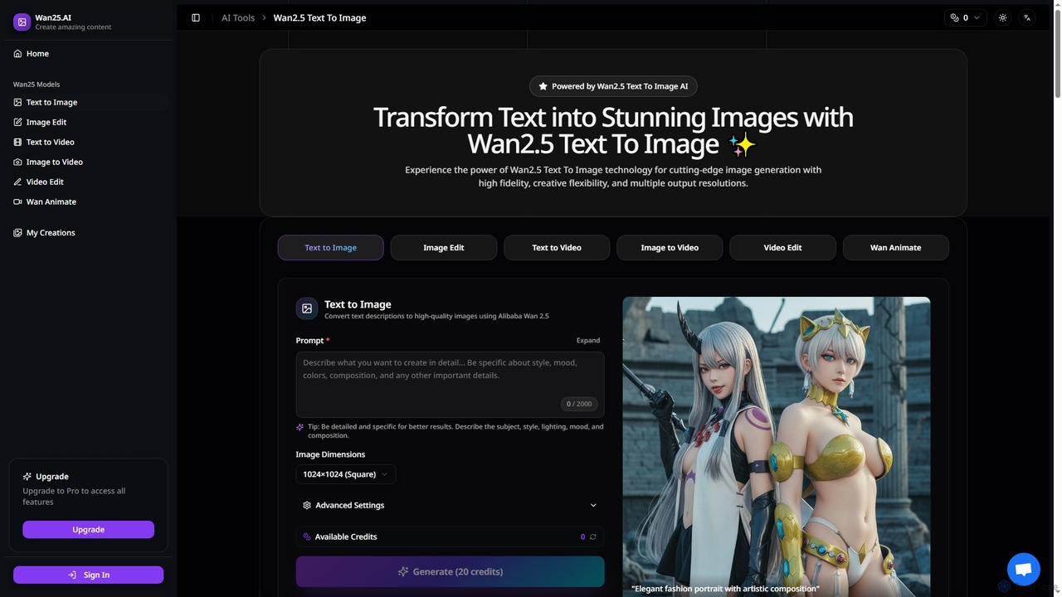Click the Upgrade sparkle icon in card
The width and height of the screenshot is (1062, 597).
27,477
